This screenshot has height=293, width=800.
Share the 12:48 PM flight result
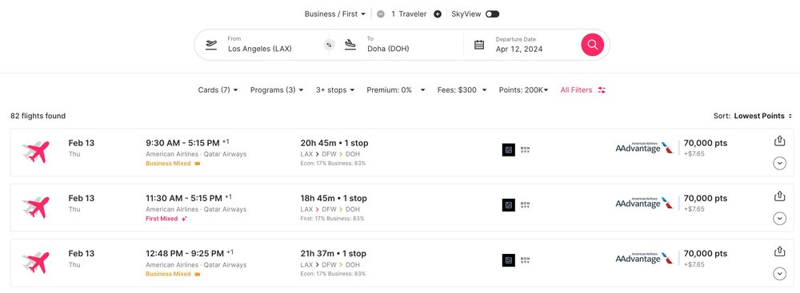[779, 251]
